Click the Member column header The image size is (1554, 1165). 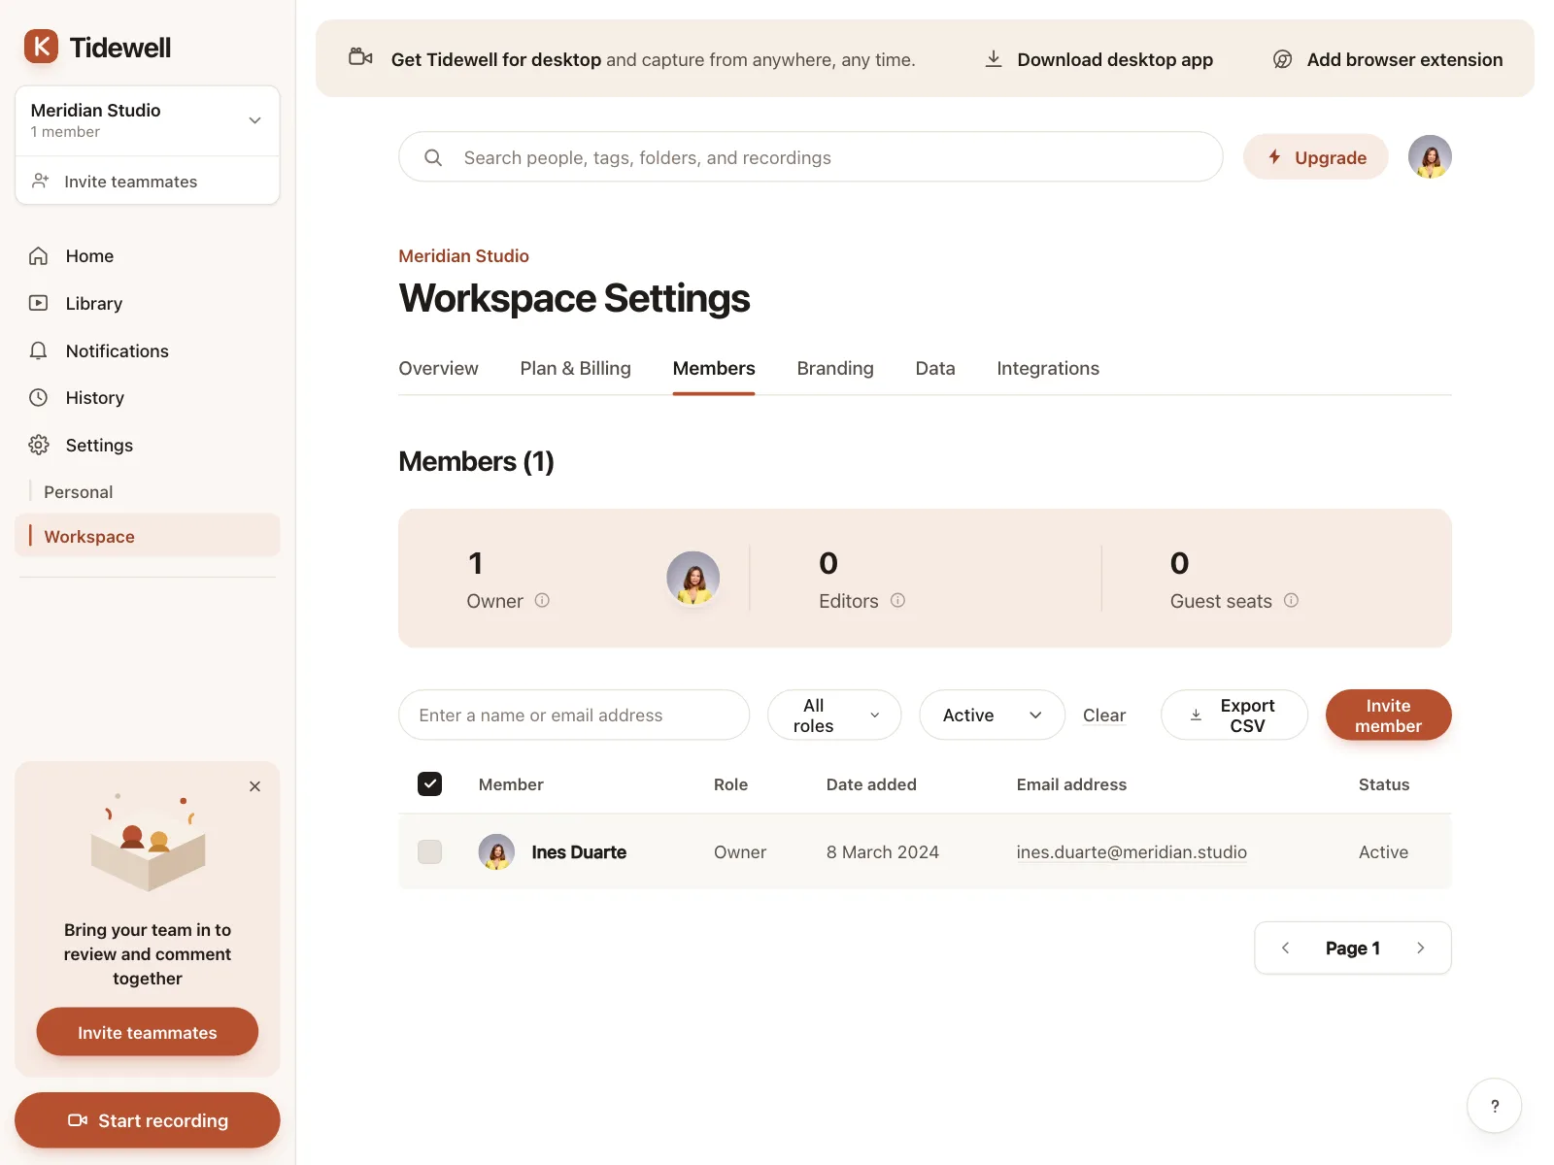coord(511,783)
